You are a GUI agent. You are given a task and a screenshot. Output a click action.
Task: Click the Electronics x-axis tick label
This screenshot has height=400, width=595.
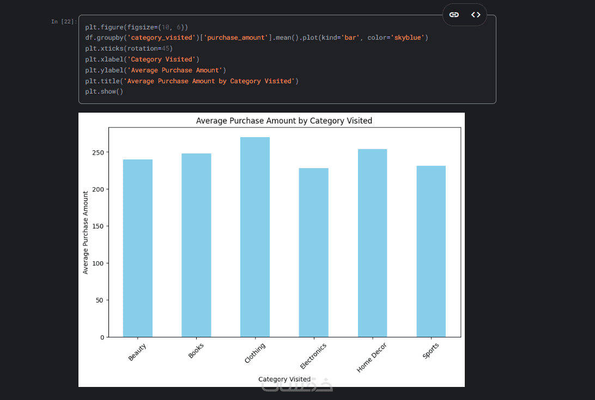tap(313, 356)
